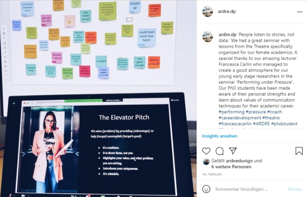
Task: Click the Posten button
Action: coord(295,189)
